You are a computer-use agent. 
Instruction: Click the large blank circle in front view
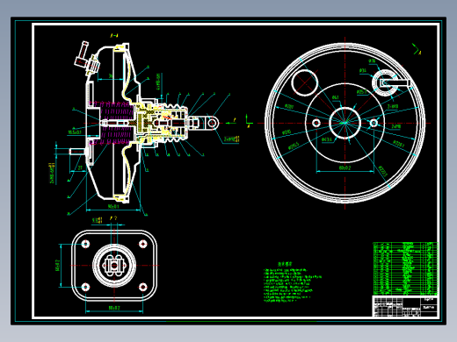(305, 82)
